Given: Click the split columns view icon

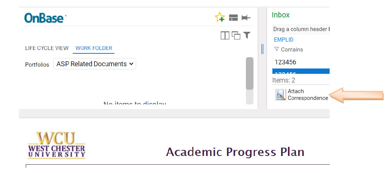Looking at the screenshot, I should tap(225, 36).
